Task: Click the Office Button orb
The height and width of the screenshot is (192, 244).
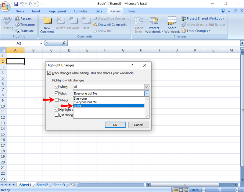Action: tap(5, 6)
